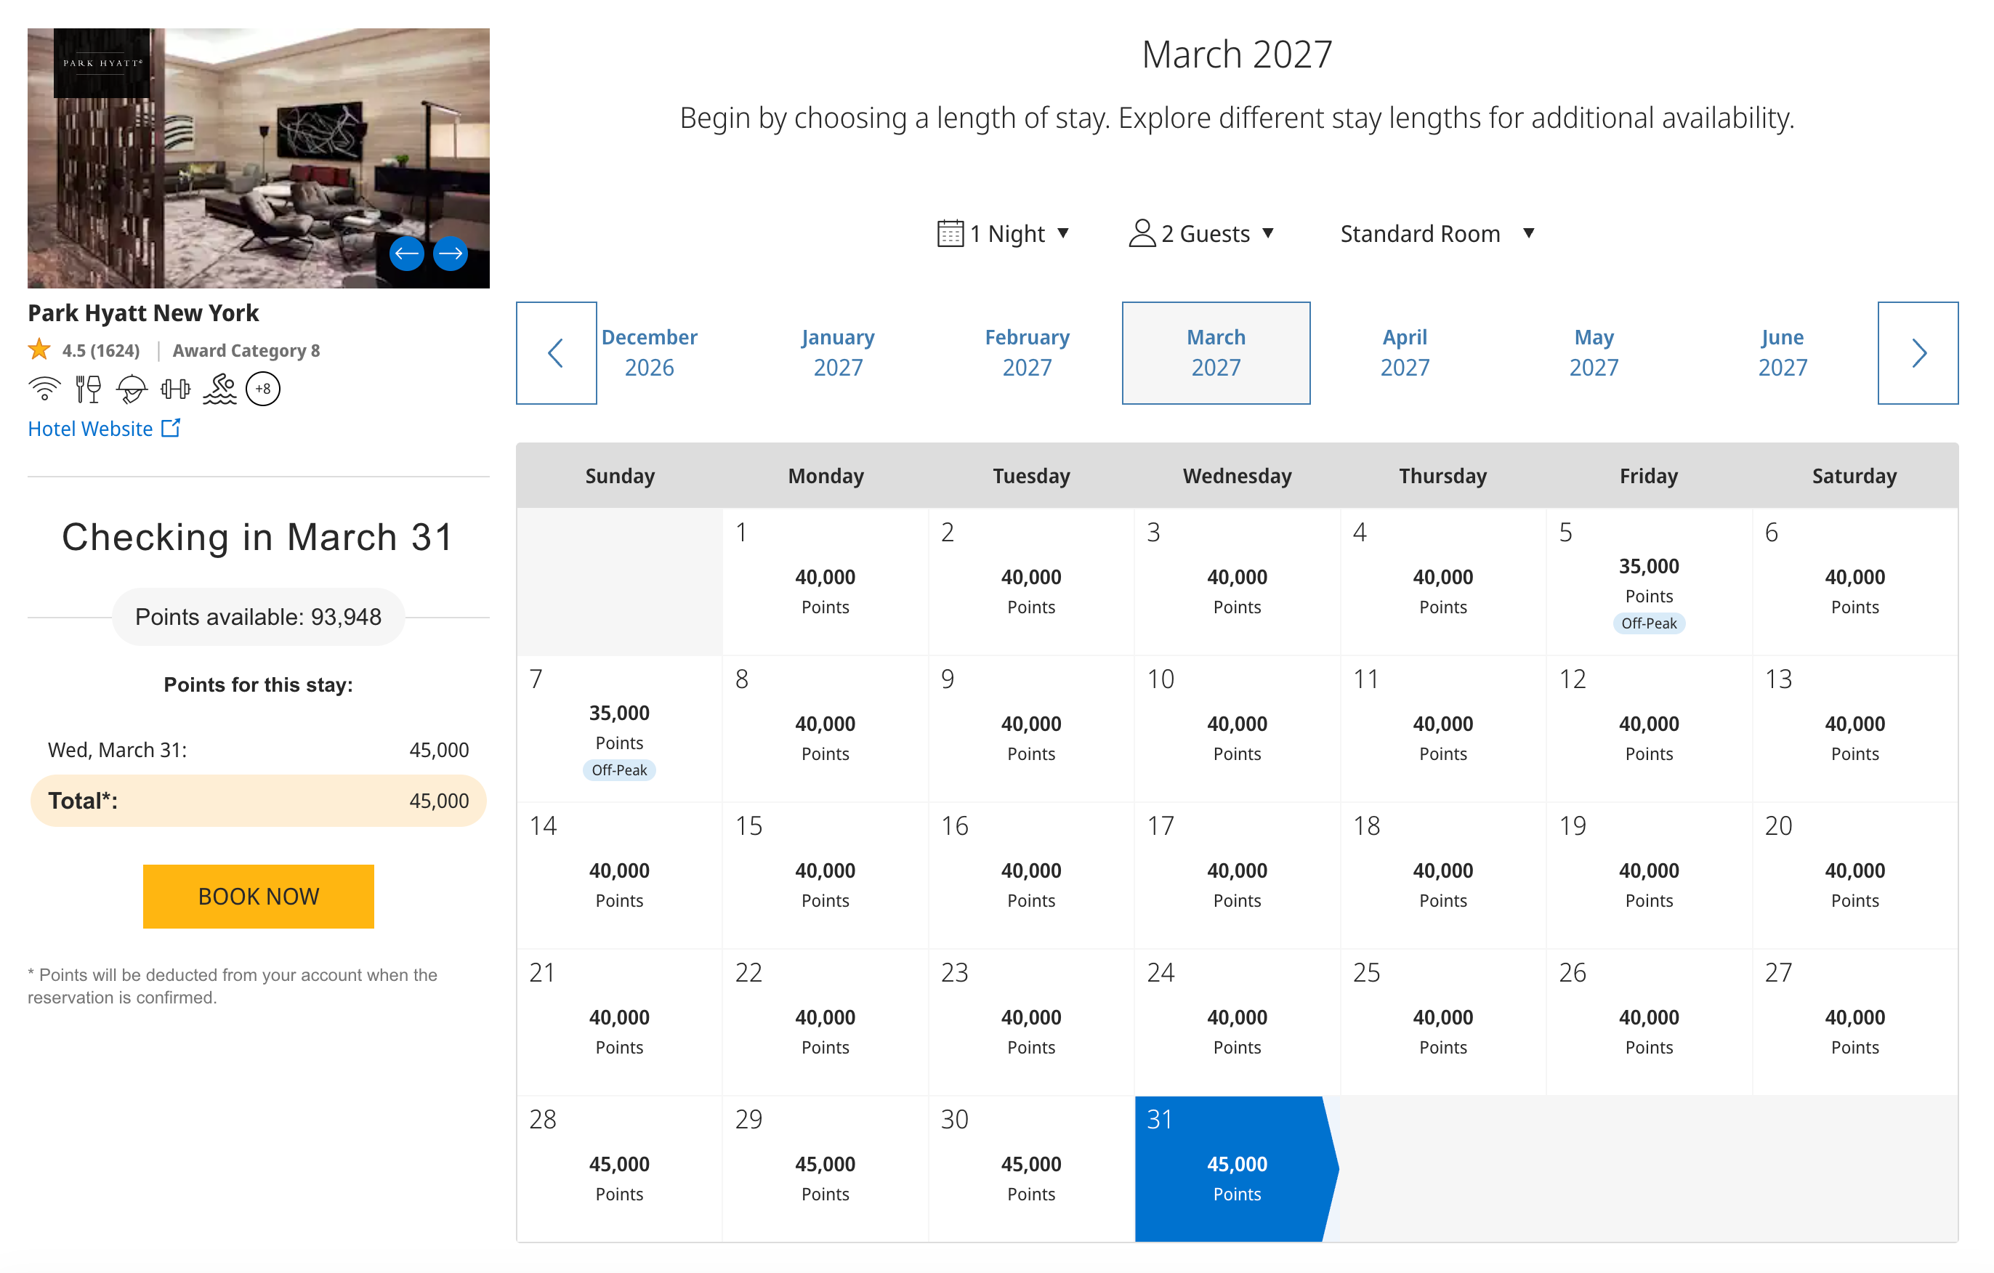Click the Checking in March 31 heading
This screenshot has height=1273, width=1994.
pyautogui.click(x=259, y=537)
